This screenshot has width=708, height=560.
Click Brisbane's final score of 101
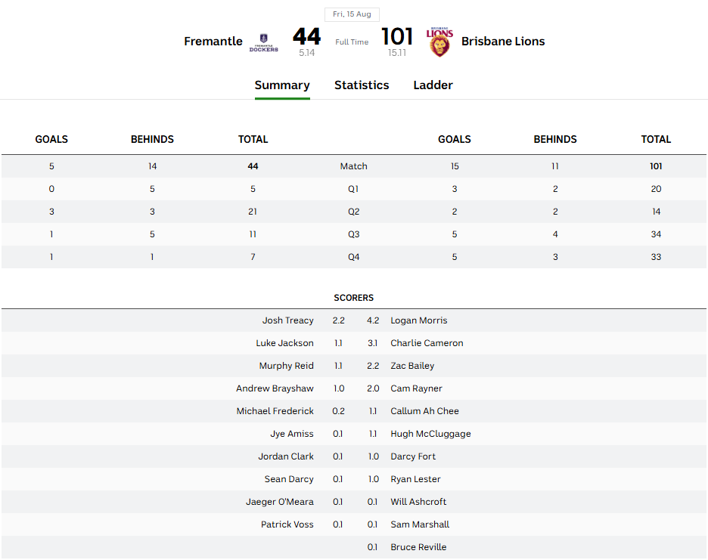[397, 36]
